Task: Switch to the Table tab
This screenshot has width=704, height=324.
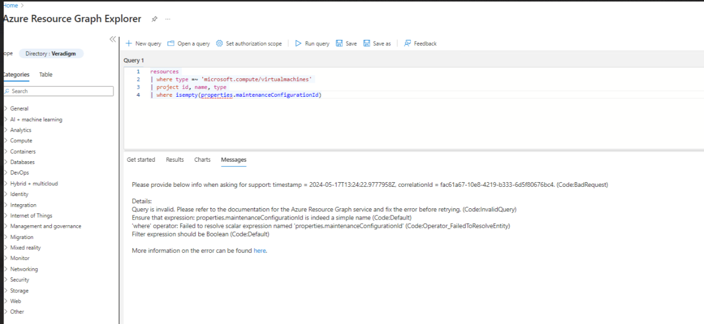Action: click(46, 75)
